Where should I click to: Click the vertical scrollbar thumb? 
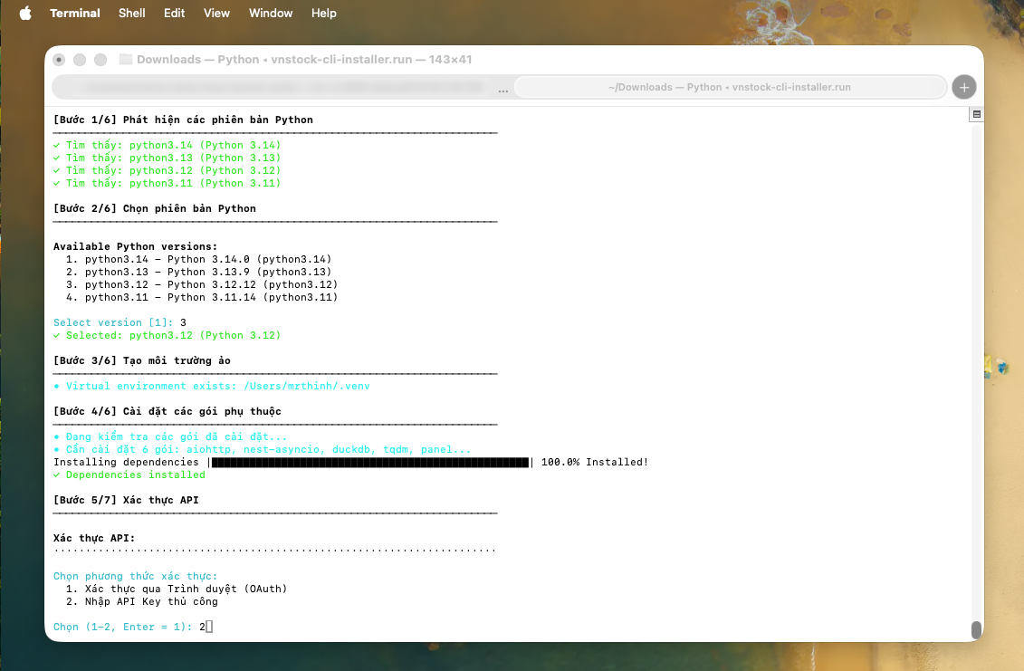click(x=976, y=629)
